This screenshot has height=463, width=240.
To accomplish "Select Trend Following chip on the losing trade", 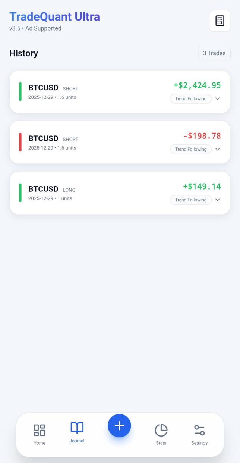I will (190, 149).
